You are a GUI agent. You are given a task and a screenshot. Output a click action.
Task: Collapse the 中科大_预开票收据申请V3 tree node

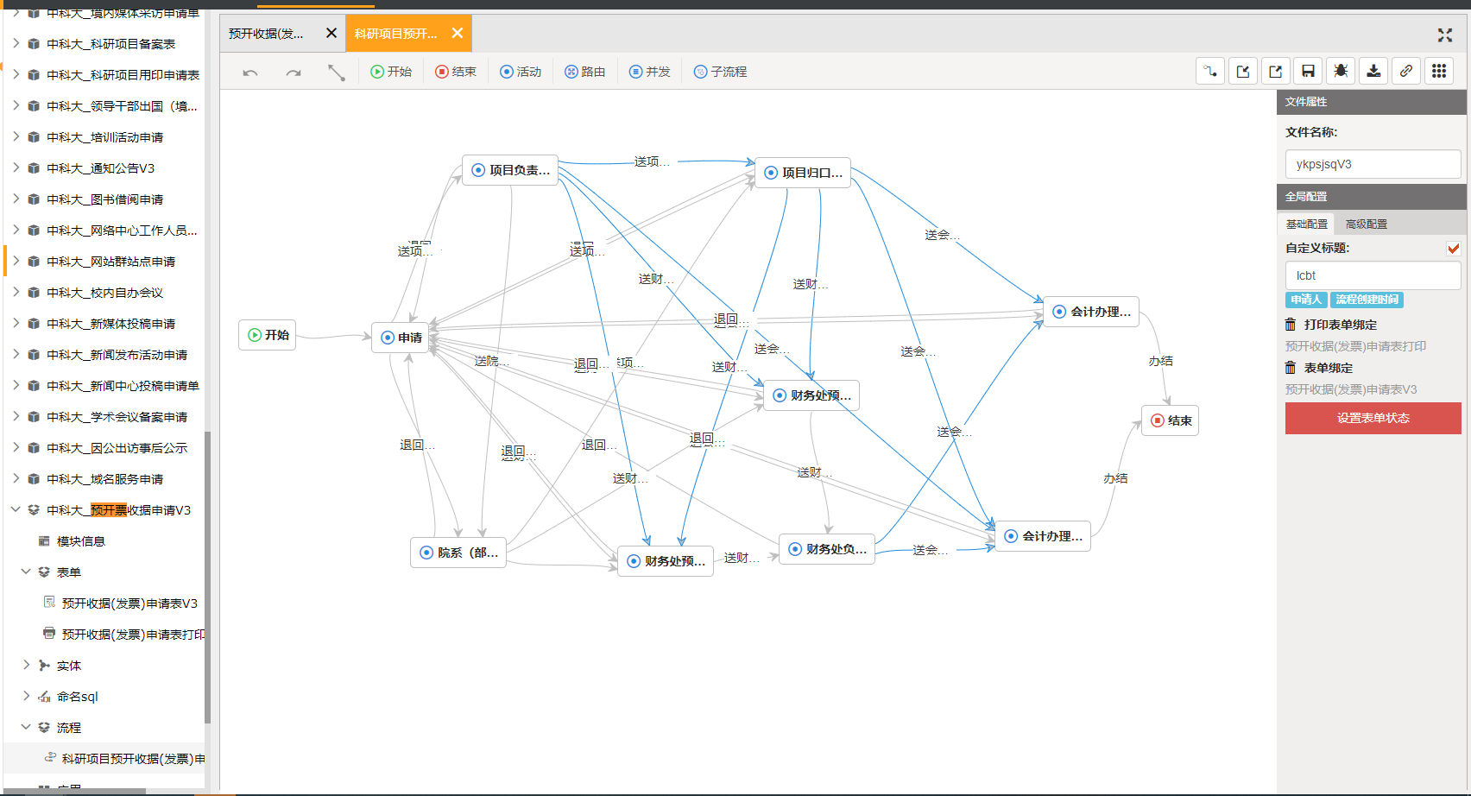(16, 510)
